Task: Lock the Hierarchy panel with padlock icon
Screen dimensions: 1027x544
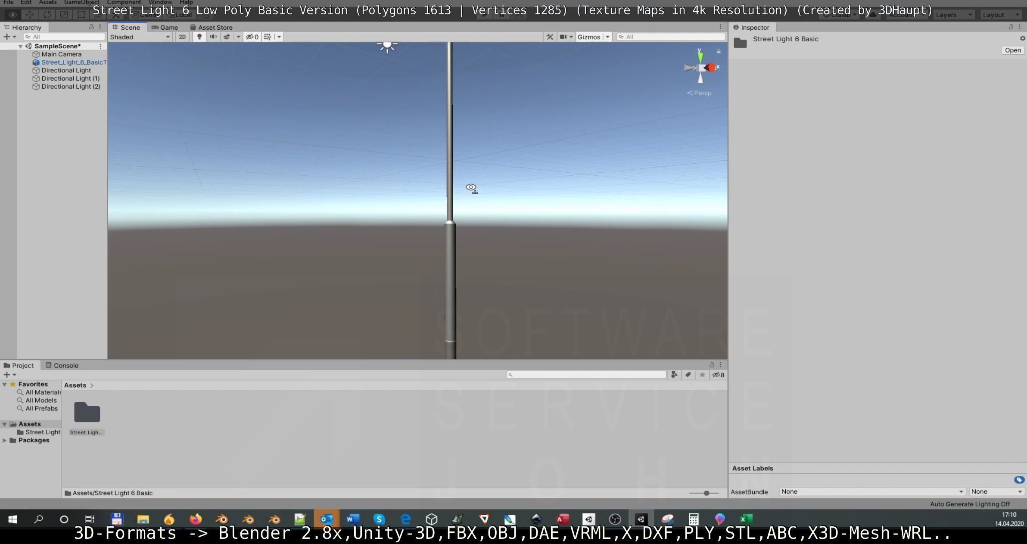Action: click(91, 27)
